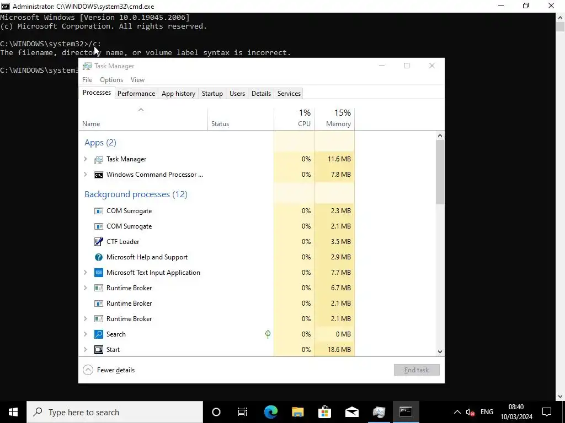
Task: Select the CTF Loader process name
Action: click(x=122, y=242)
